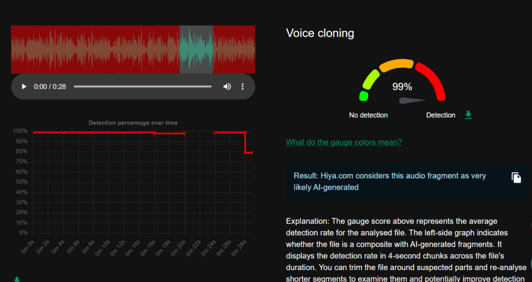Click the chart data point at 20 seconds

coord(184,133)
